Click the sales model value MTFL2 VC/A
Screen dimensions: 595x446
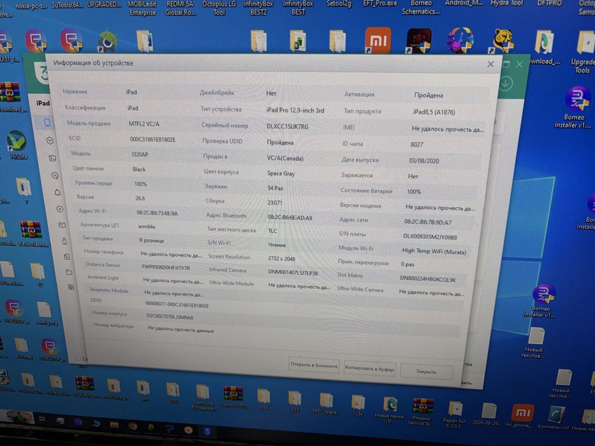(x=144, y=124)
